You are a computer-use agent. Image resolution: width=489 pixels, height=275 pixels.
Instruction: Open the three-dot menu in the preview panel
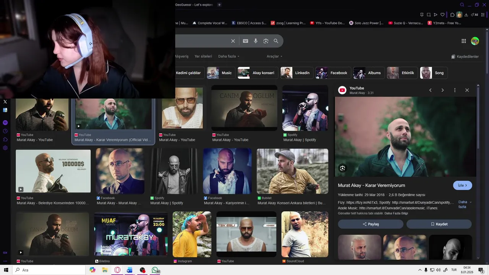coord(455,90)
